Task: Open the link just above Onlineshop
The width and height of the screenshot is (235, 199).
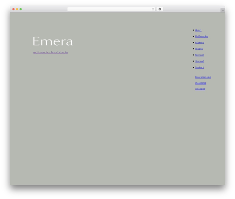Action: 203,77
